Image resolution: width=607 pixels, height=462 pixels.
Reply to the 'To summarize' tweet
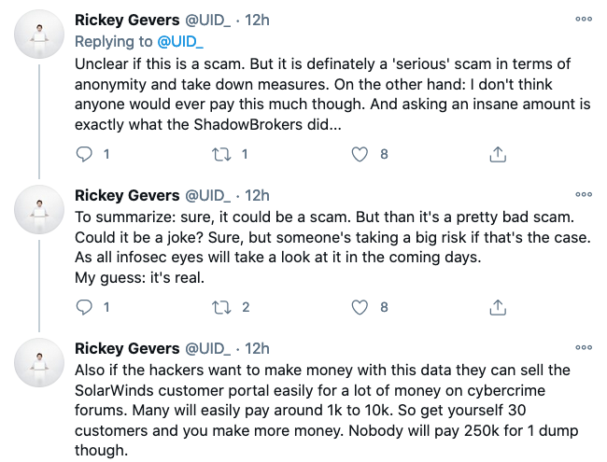point(84,307)
